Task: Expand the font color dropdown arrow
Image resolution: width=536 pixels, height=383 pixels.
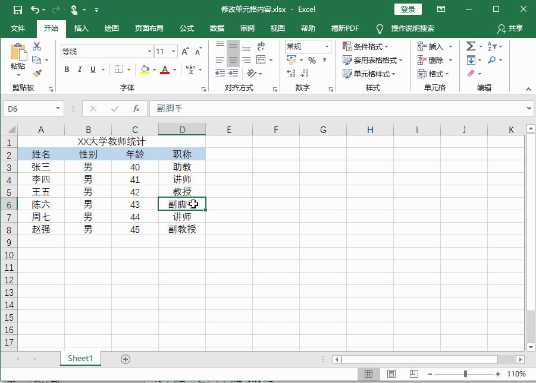Action: point(174,70)
